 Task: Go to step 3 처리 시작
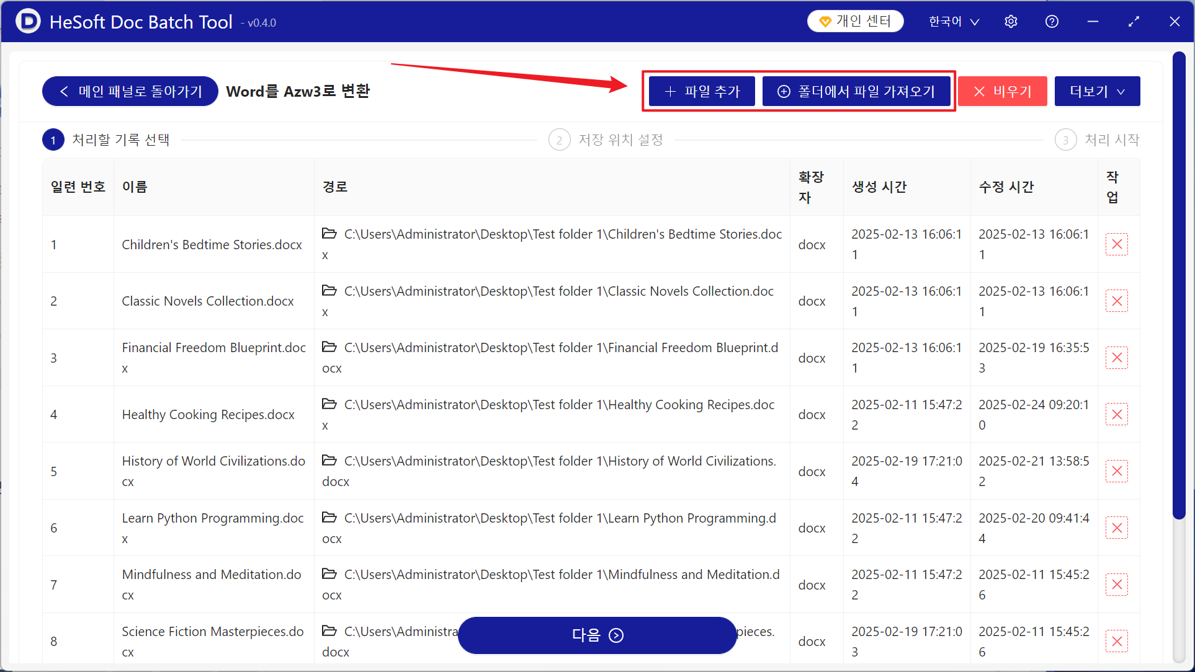(x=1097, y=140)
